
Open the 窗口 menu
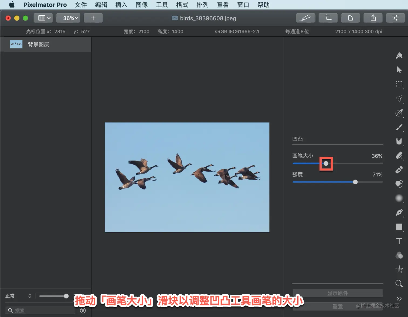tap(243, 5)
